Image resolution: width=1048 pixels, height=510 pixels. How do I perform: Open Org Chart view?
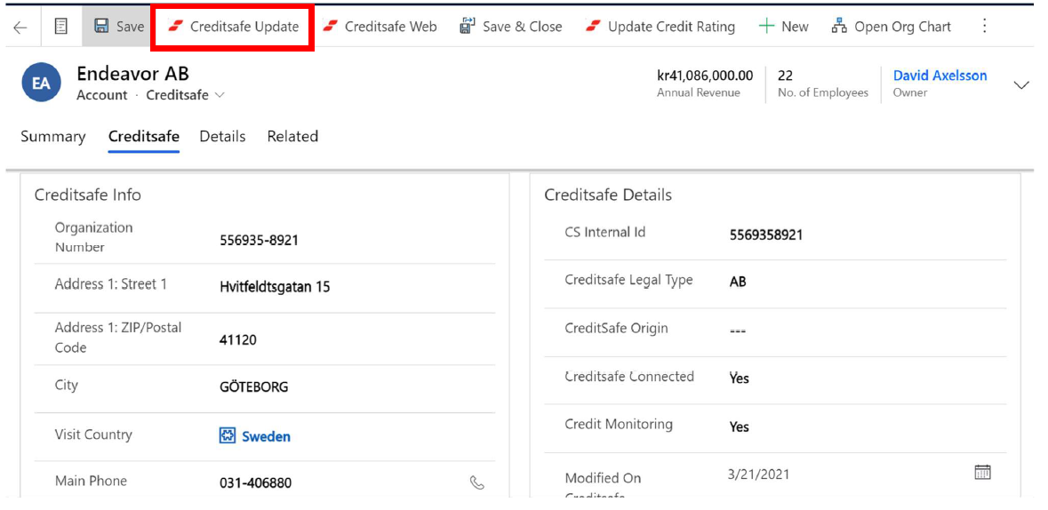892,27
